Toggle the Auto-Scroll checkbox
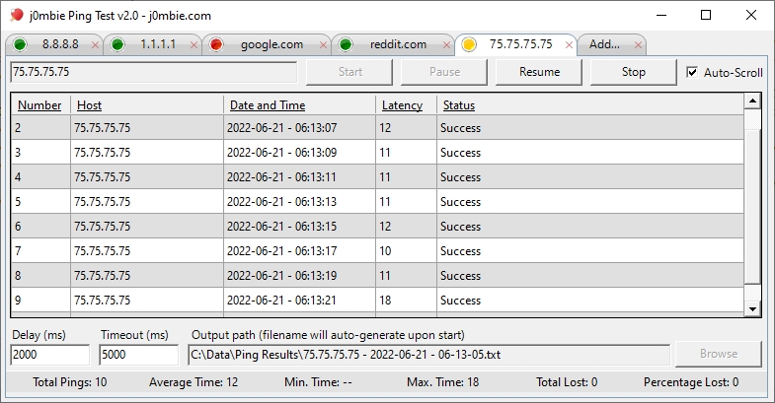 (692, 73)
